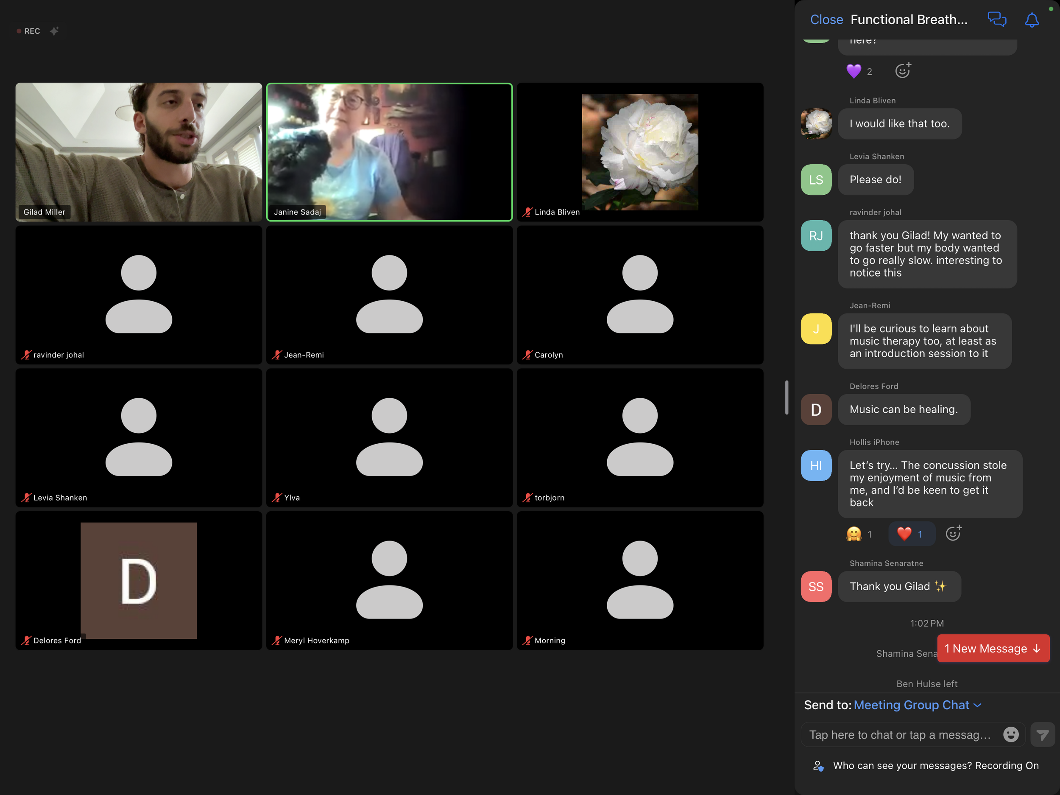The height and width of the screenshot is (795, 1060).
Task: Open the chat conversations icon in header
Action: (x=997, y=19)
